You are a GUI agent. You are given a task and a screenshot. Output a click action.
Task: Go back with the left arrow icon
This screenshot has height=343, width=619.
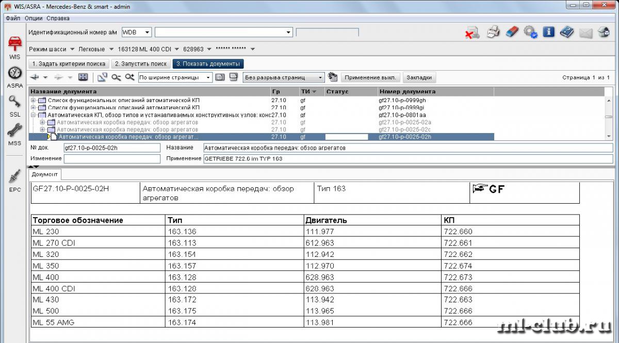[x=35, y=77]
